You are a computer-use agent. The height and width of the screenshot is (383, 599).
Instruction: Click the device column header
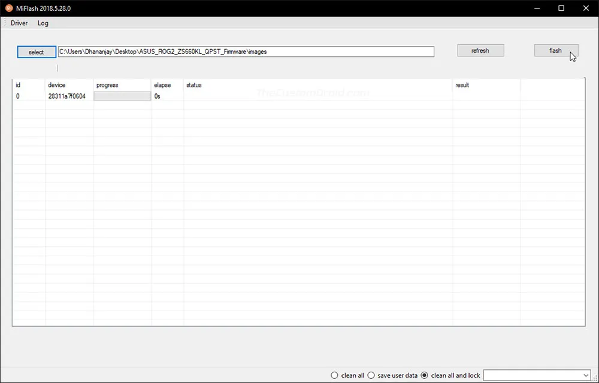pos(57,85)
